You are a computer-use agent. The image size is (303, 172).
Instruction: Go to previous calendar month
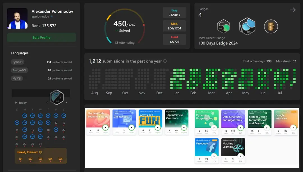[47, 103]
